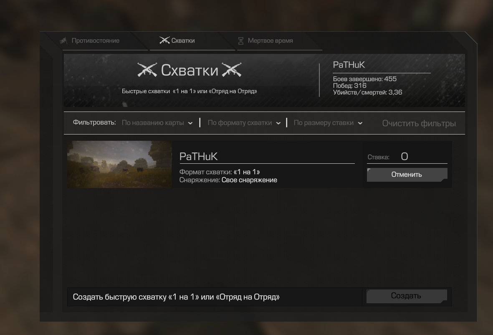
Task: Click the Побед: 316 statistic
Action: pos(350,86)
